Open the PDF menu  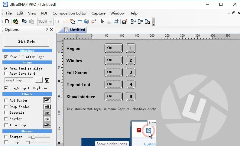(44, 13)
